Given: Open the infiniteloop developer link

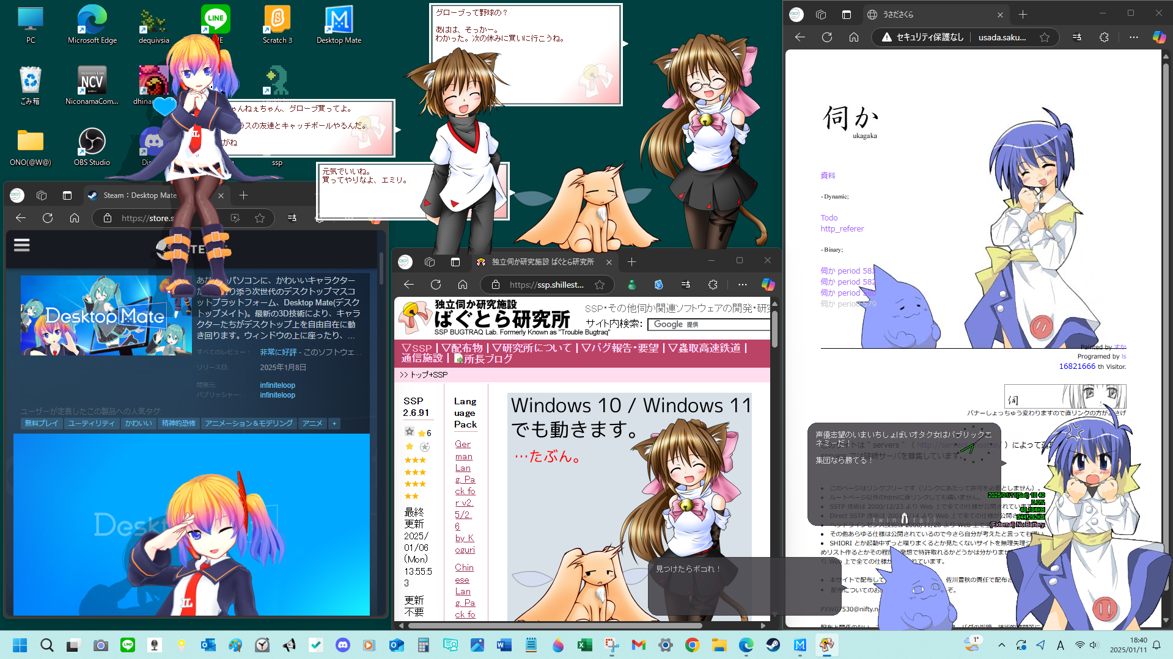Looking at the screenshot, I should [278, 385].
